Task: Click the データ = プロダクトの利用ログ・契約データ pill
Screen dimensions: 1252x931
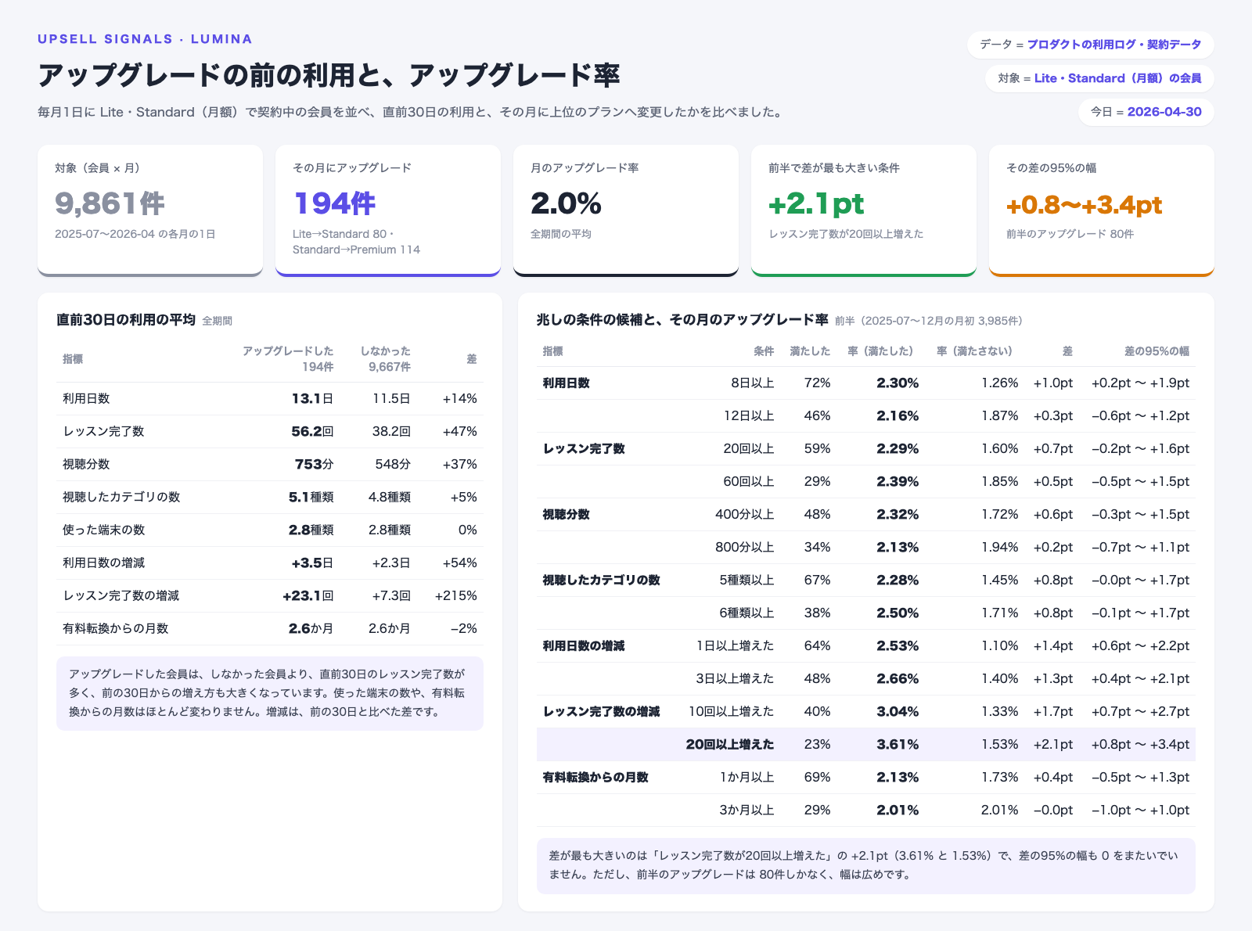Action: (x=1090, y=45)
